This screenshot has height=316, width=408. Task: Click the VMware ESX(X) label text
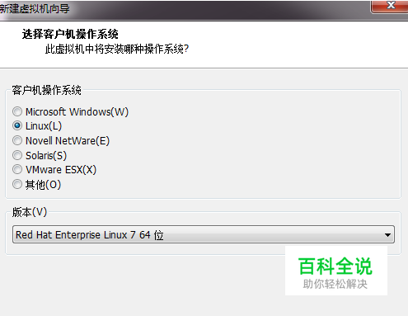(61, 170)
